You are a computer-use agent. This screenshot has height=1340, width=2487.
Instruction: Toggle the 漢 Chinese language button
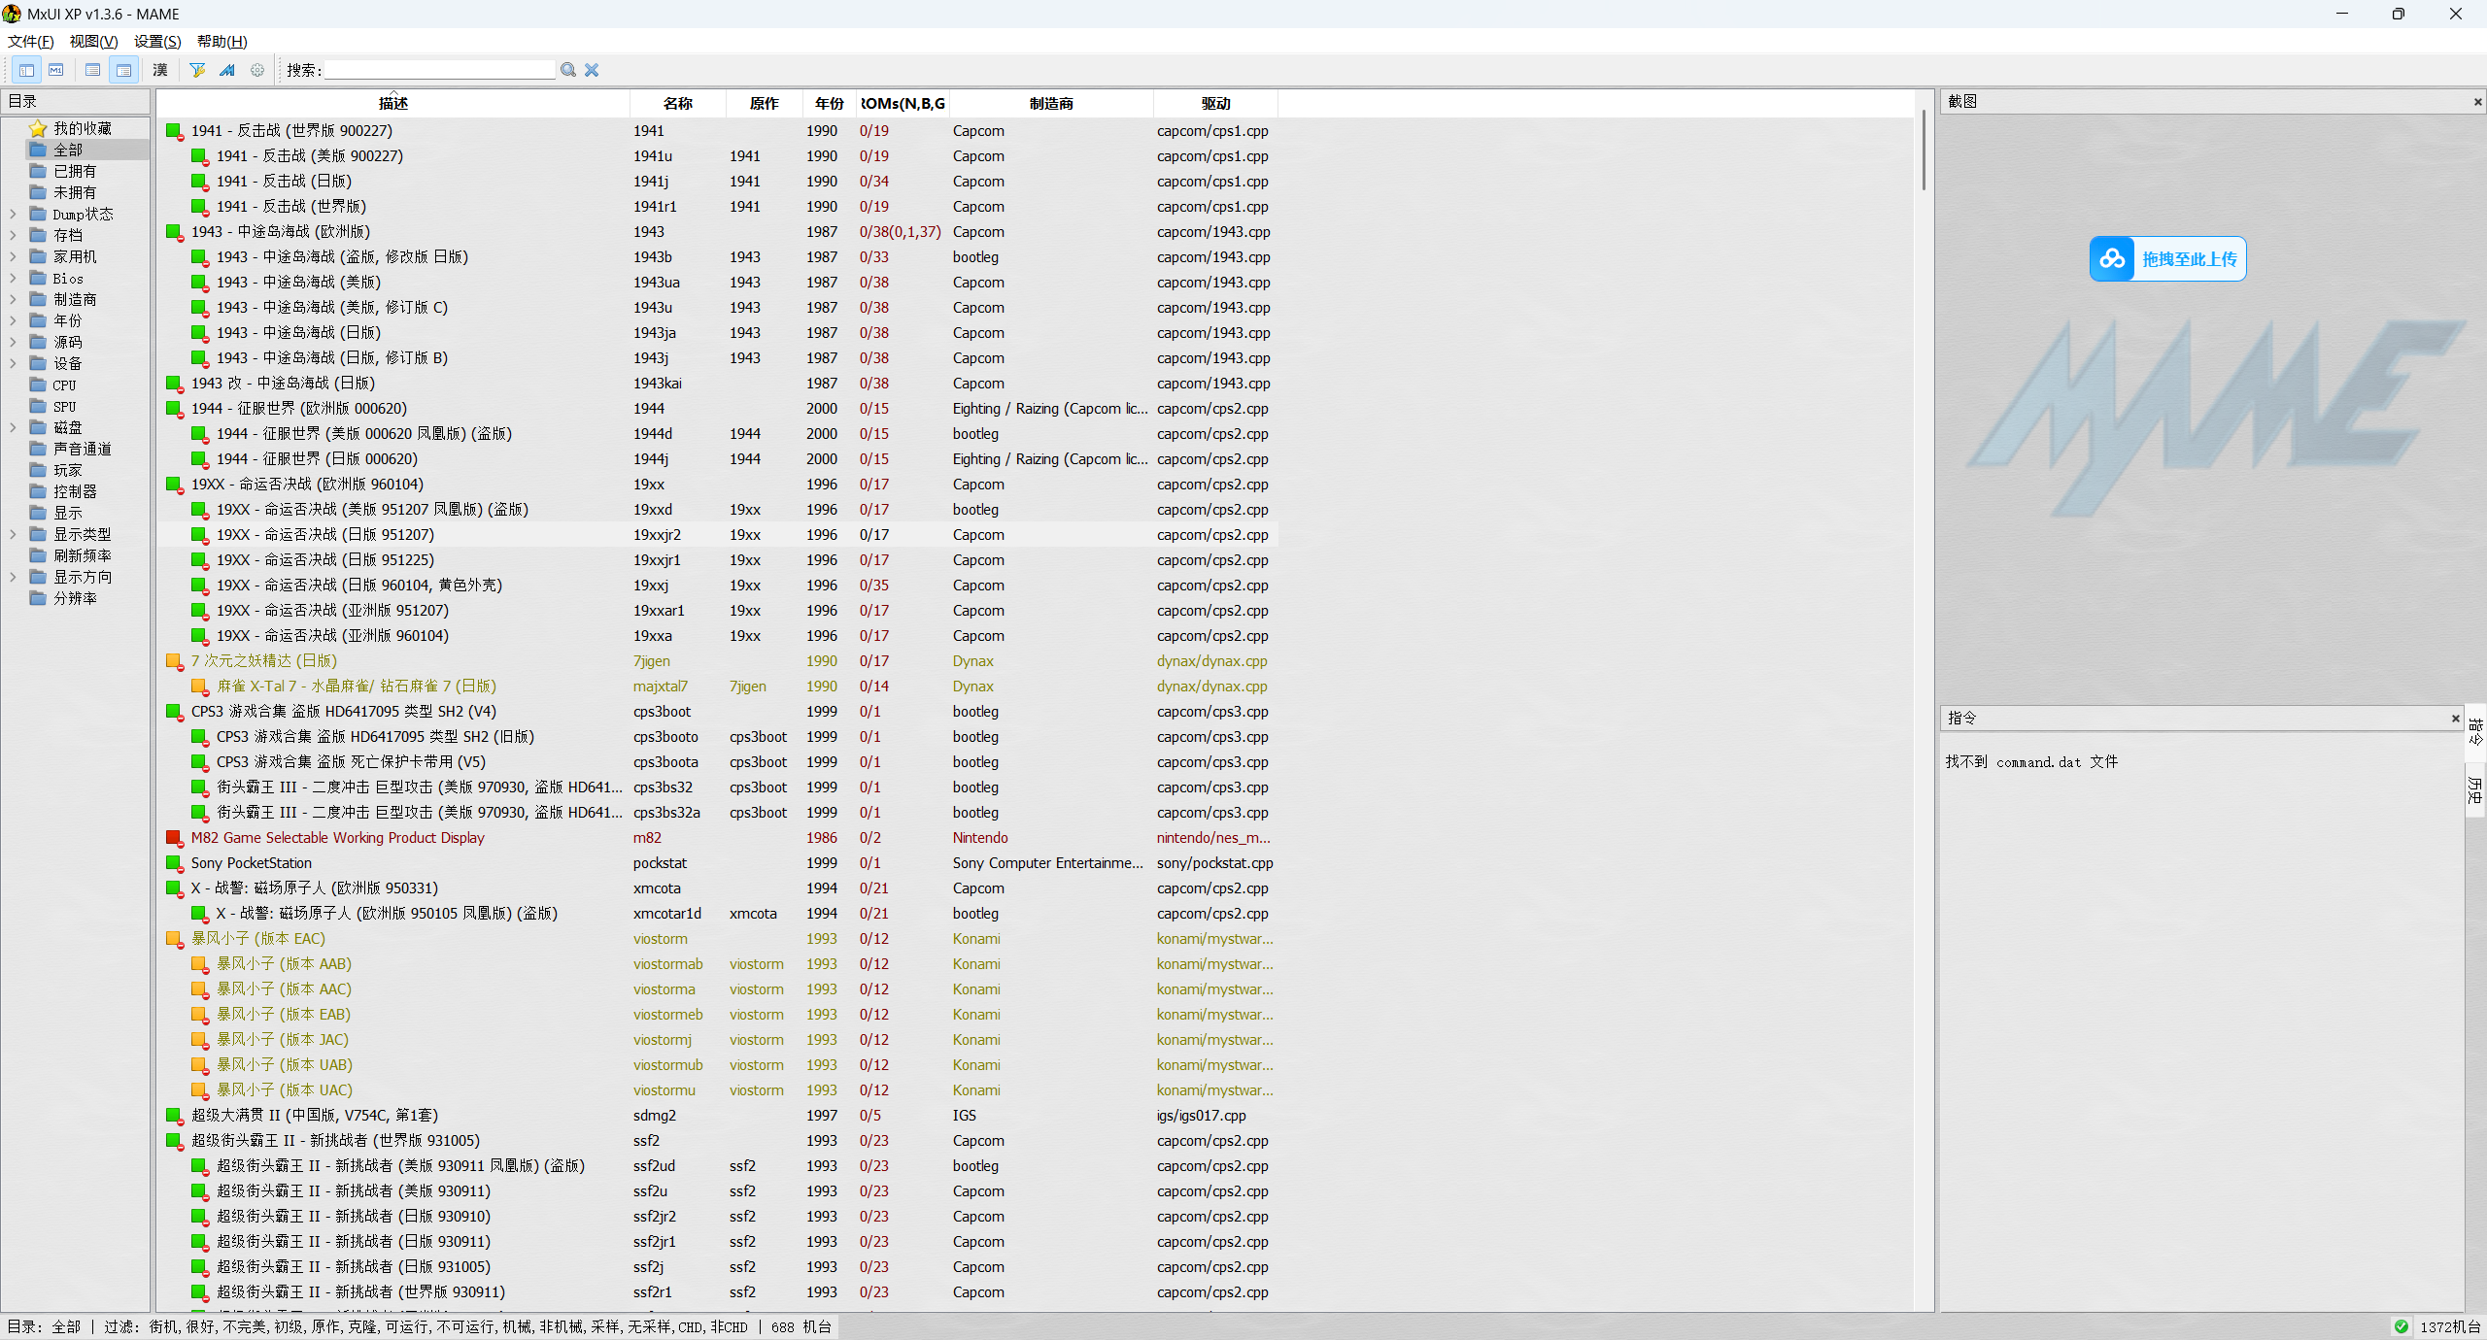click(160, 70)
